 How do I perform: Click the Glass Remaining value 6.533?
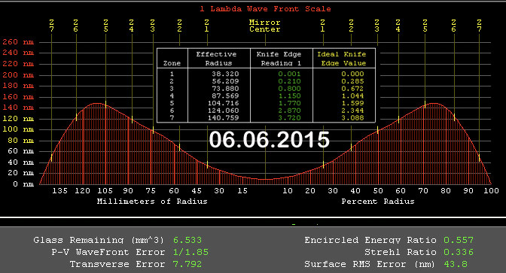click(187, 240)
